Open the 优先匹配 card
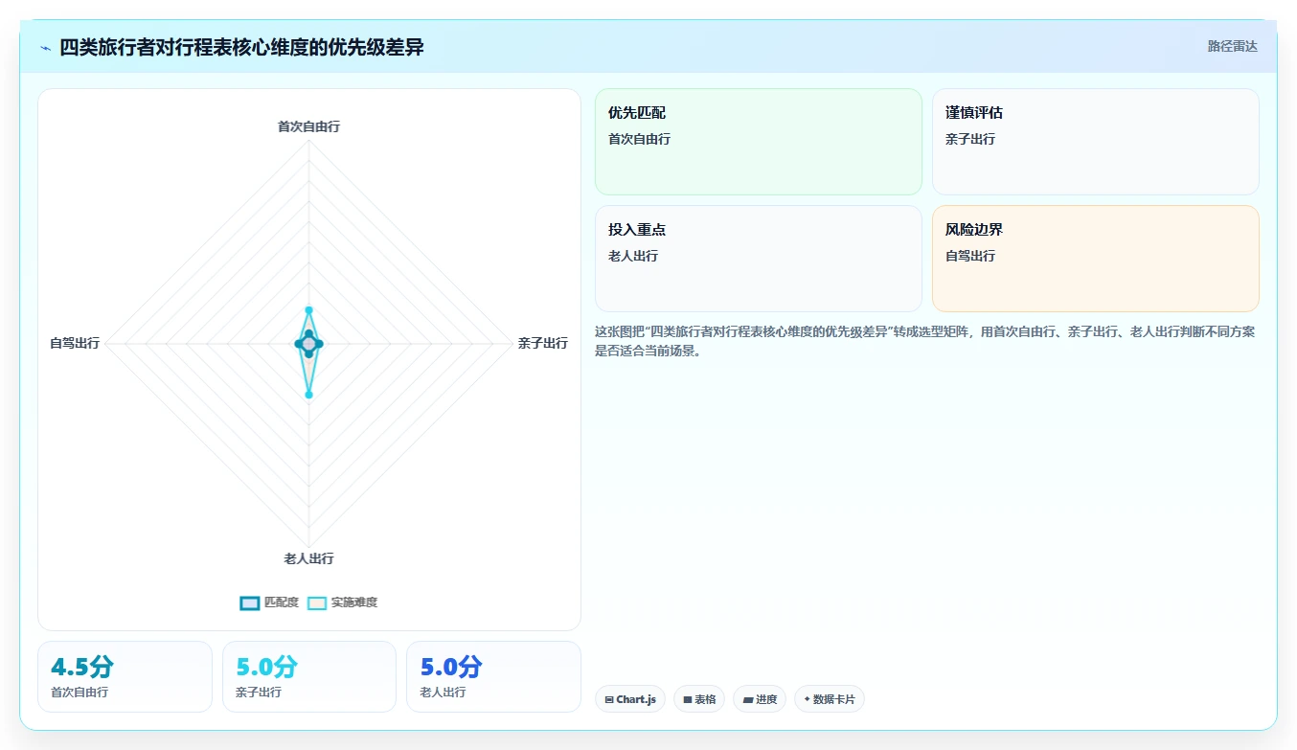The width and height of the screenshot is (1297, 750). (759, 142)
